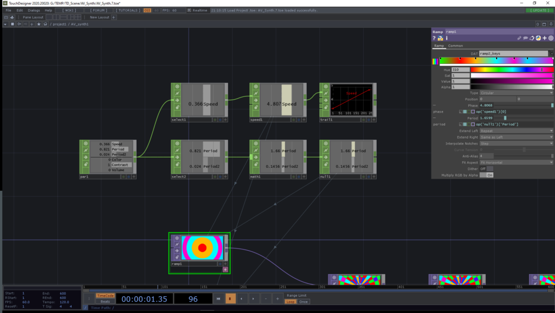Pause the timeline playback
Viewport: 555px width, 313px height.
click(x=230, y=298)
